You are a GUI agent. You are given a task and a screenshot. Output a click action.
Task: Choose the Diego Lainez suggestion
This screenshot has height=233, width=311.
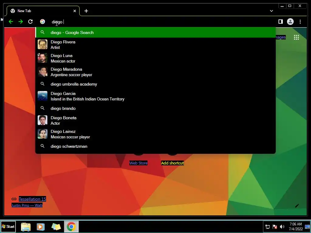click(x=155, y=134)
